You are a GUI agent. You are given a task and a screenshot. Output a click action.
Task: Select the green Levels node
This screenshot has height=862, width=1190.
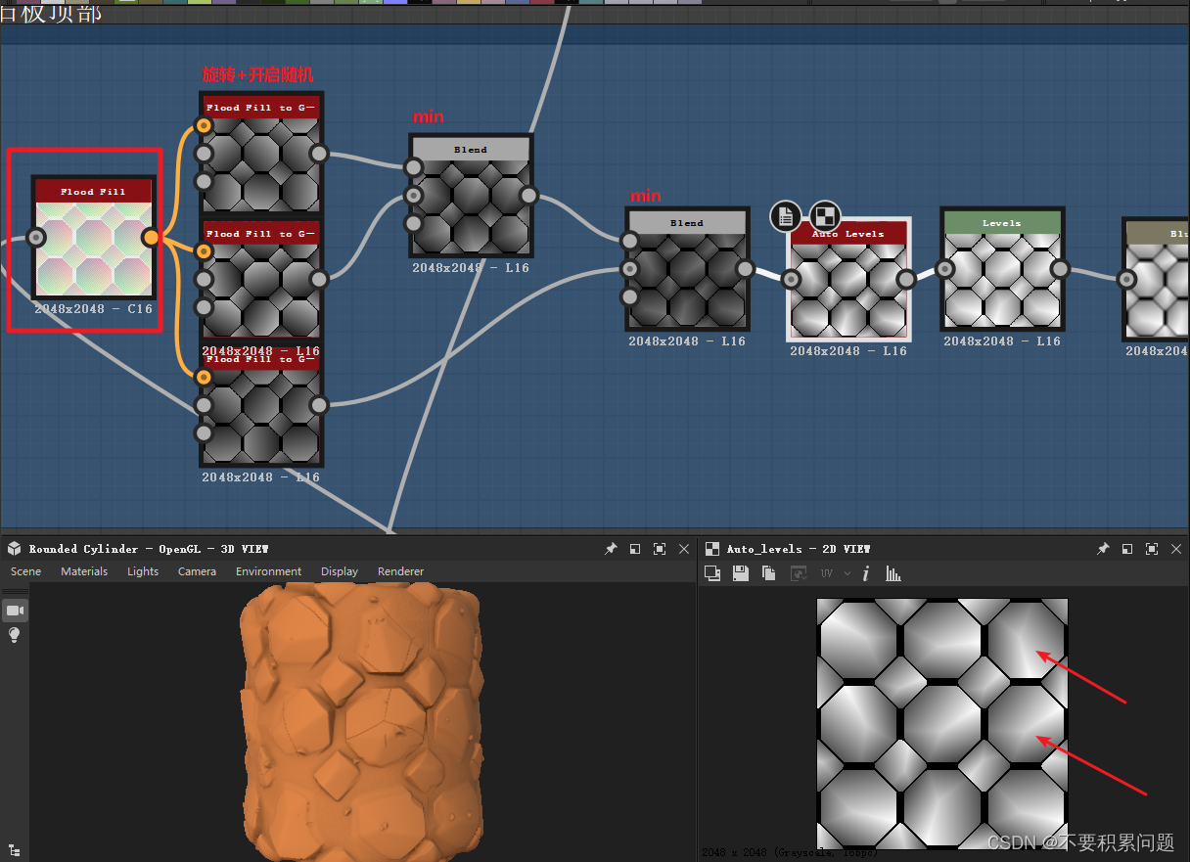pyautogui.click(x=1002, y=269)
